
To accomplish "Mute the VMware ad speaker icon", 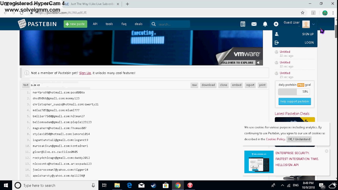I will [258, 63].
